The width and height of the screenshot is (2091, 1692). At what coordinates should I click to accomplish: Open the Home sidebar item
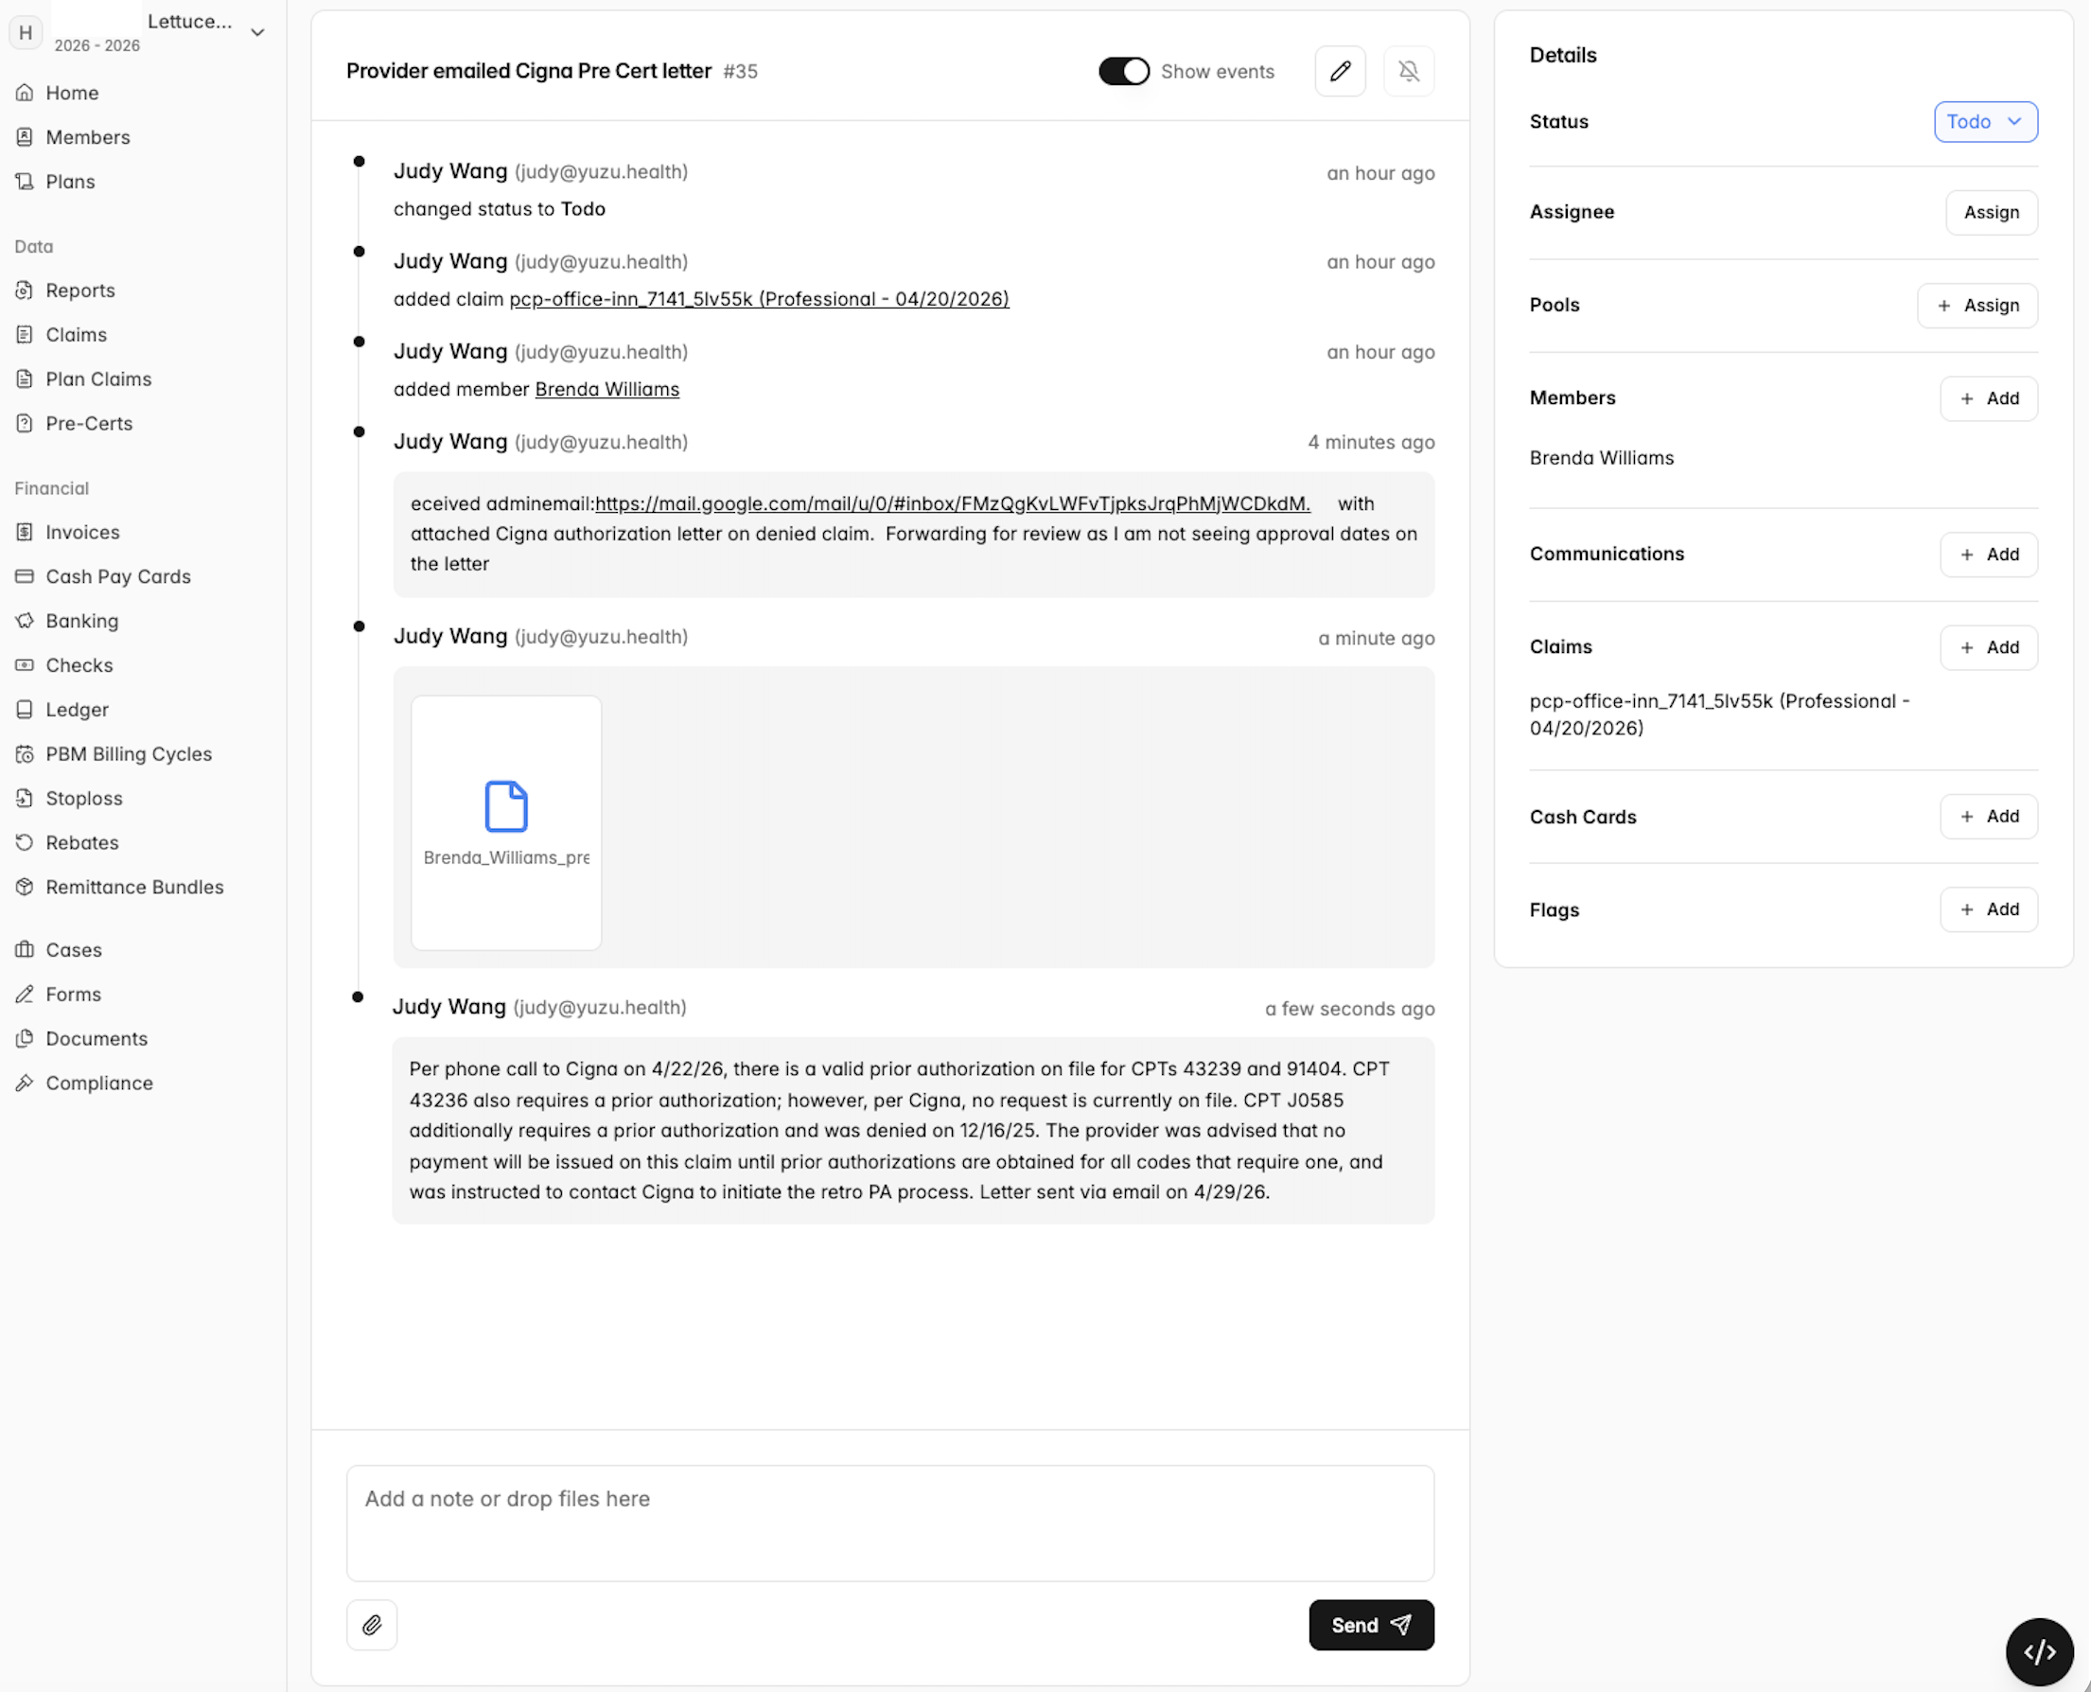click(x=71, y=93)
